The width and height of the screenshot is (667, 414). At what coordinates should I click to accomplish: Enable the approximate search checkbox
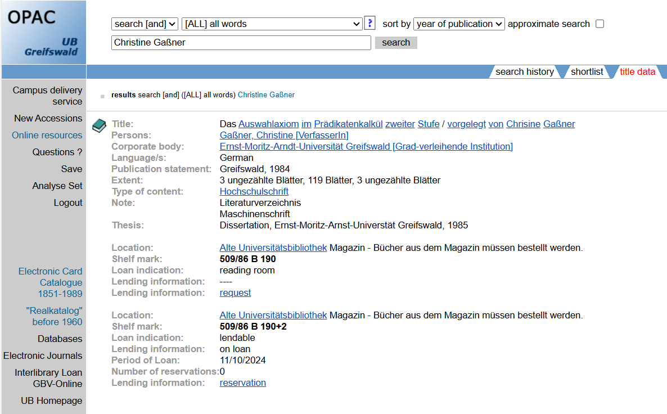coord(600,24)
